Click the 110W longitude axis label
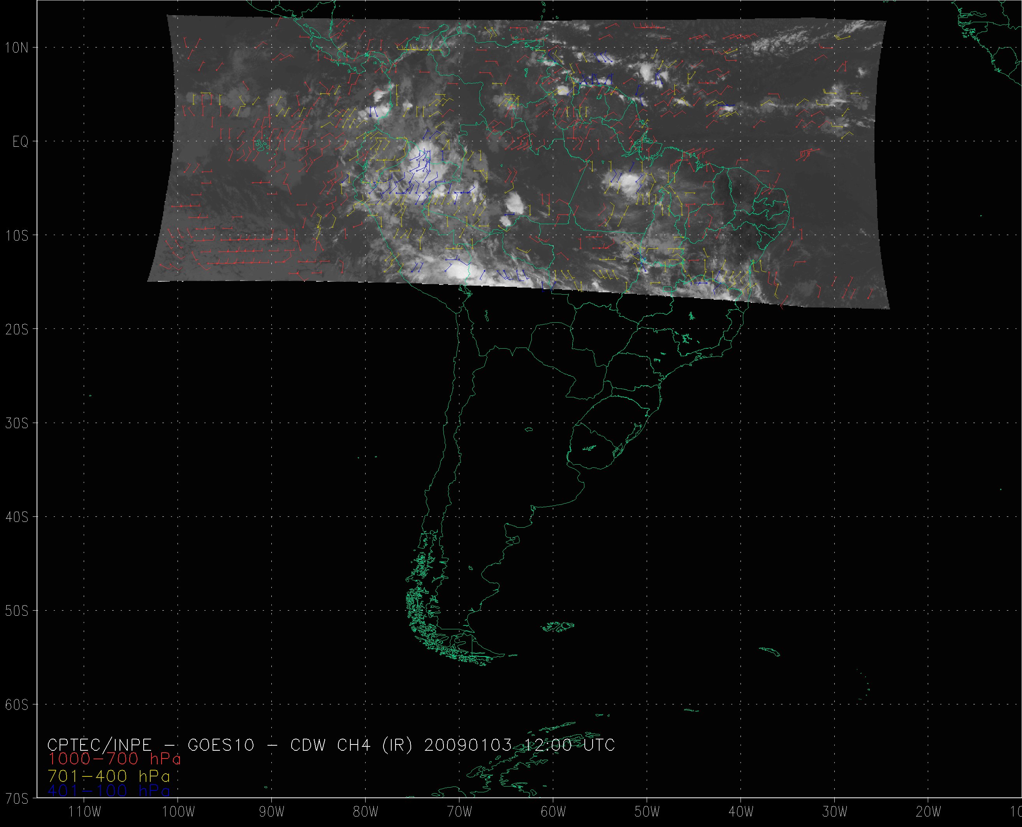This screenshot has height=827, width=1022. click(x=84, y=811)
